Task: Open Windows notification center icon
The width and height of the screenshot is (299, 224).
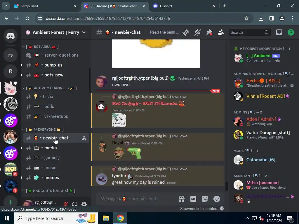Action: (290, 219)
